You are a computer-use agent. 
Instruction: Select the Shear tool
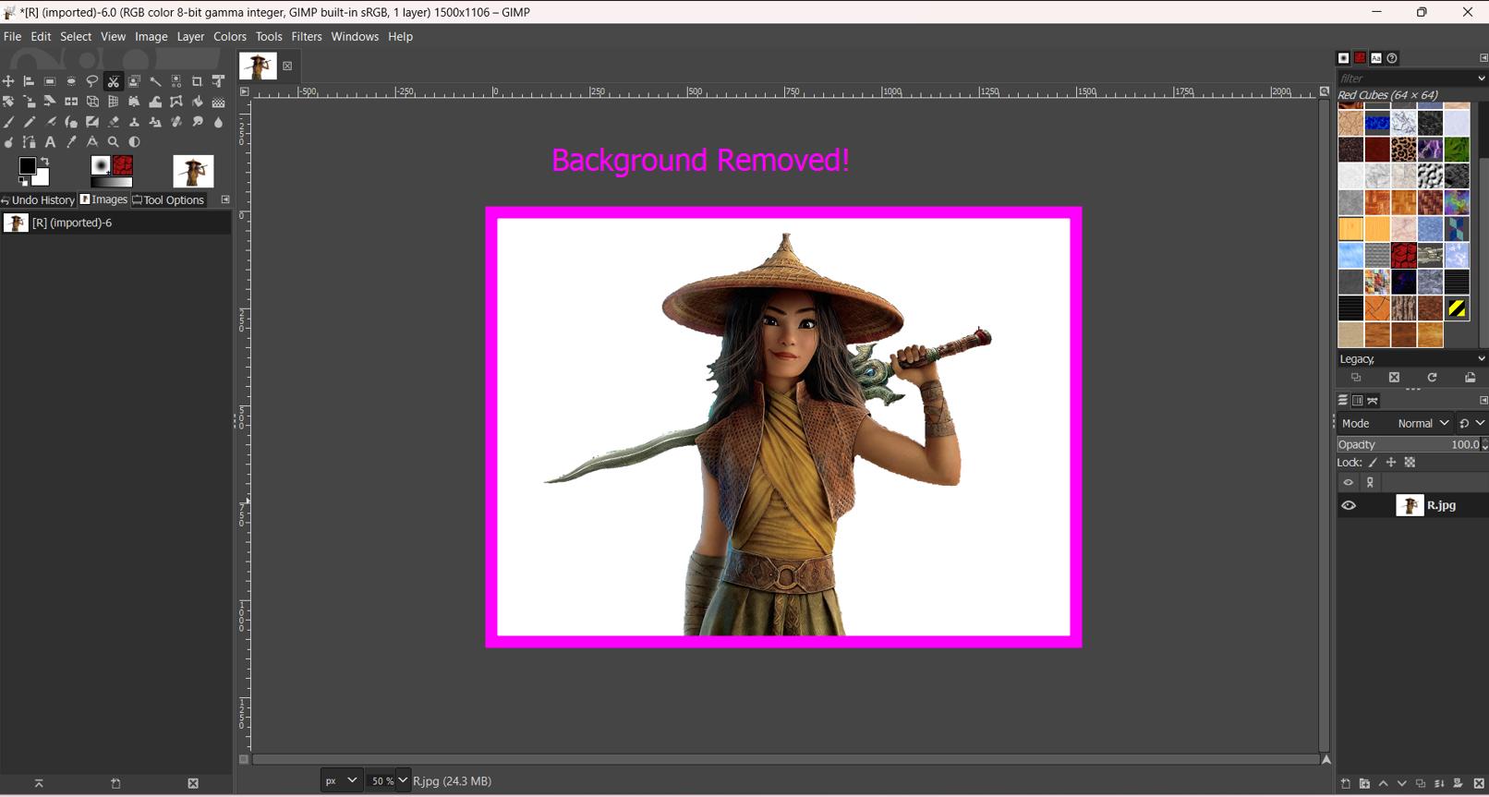coord(50,102)
